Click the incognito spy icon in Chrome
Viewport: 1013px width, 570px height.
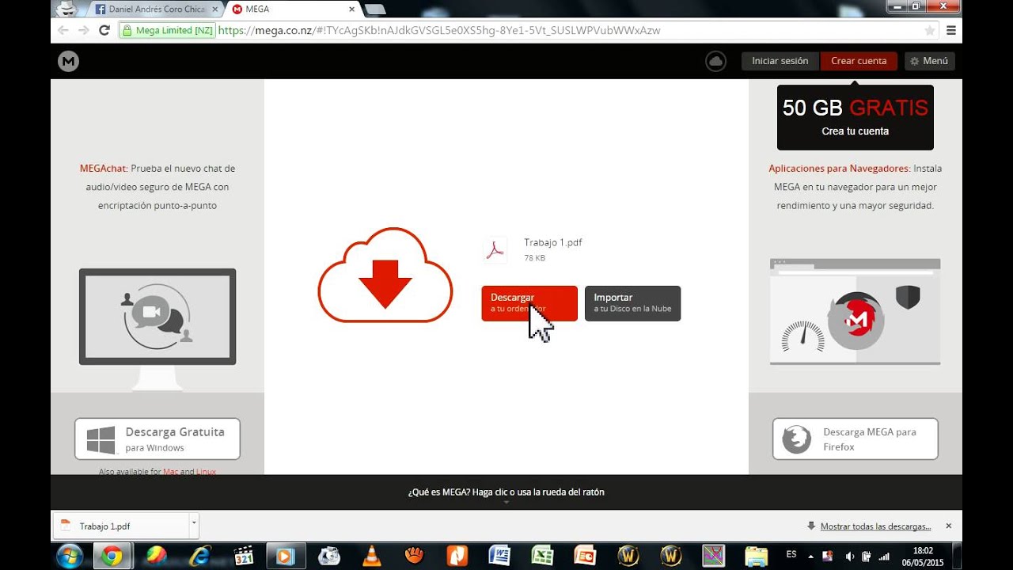pyautogui.click(x=68, y=9)
